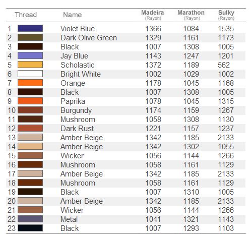Image resolution: width=252 pixels, height=239 pixels.
Task: Click Marathon code 1321 for Metal
Action: pyautogui.click(x=191, y=219)
